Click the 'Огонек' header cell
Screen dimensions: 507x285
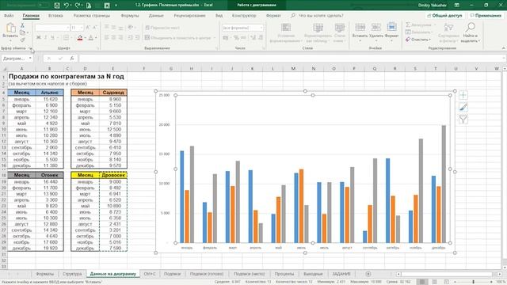pyautogui.click(x=49, y=175)
